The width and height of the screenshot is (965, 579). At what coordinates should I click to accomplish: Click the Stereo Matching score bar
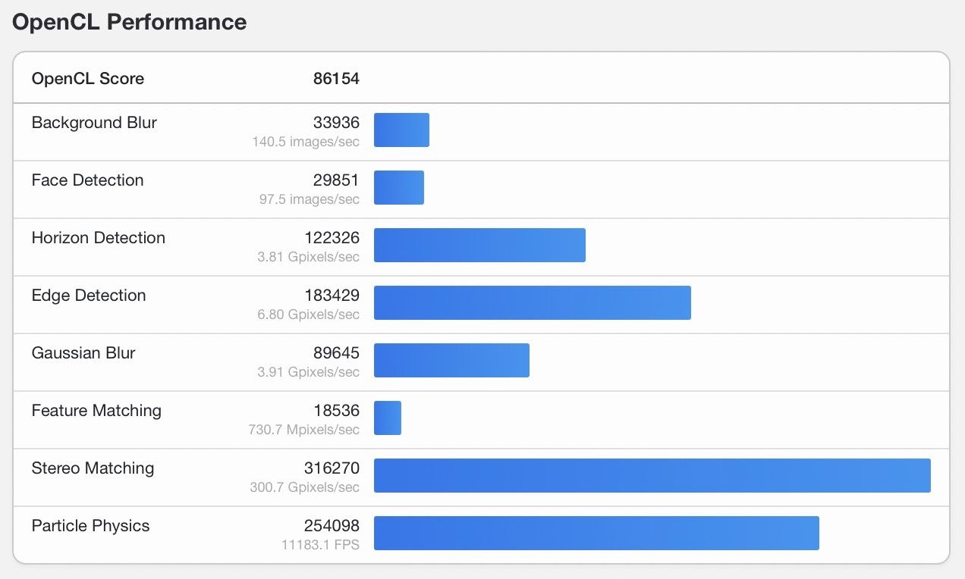(652, 476)
